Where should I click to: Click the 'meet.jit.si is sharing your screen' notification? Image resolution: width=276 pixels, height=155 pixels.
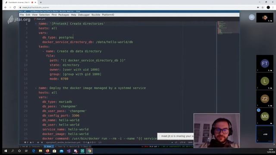176,136
